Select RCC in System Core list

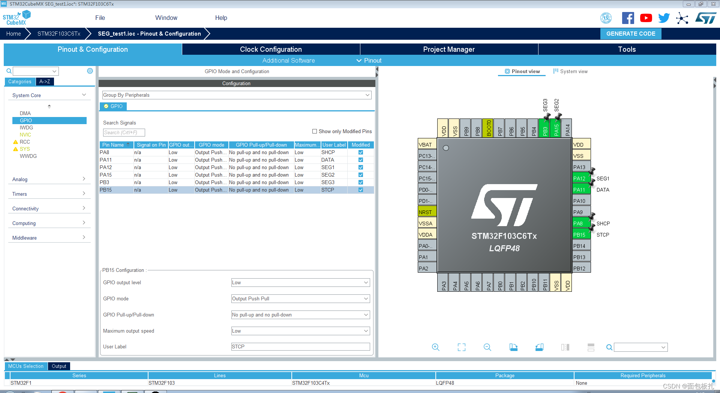tap(25, 142)
